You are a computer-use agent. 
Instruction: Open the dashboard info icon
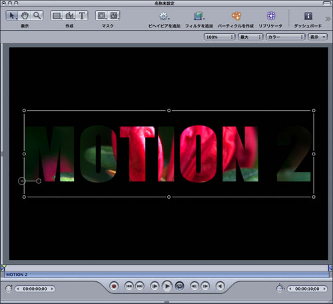click(308, 16)
